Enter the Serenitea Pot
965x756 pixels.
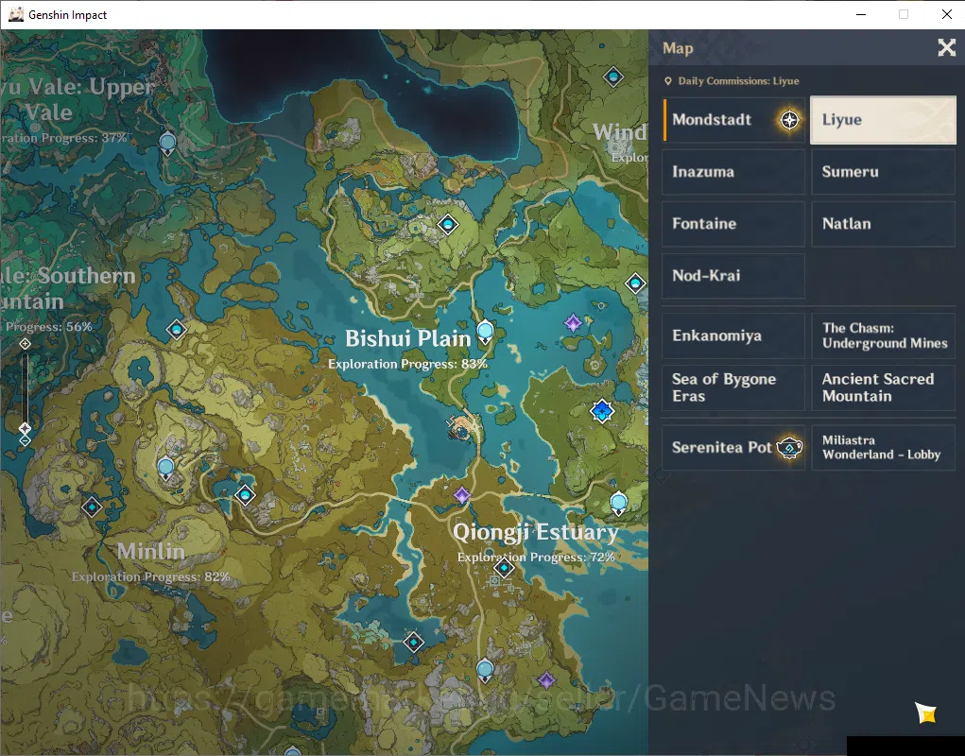733,448
